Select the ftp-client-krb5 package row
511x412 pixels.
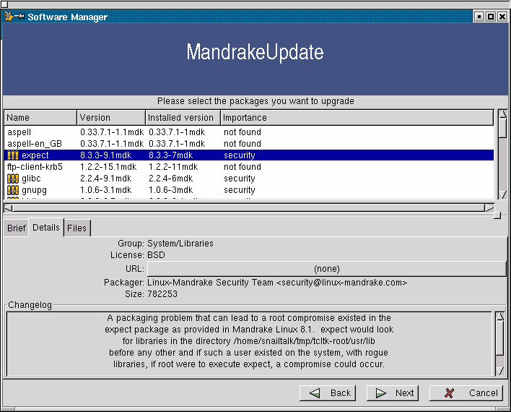coord(249,167)
